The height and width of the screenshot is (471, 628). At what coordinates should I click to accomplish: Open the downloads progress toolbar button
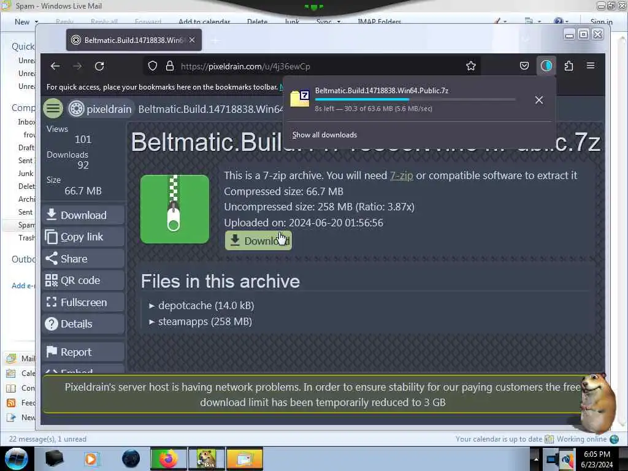(x=546, y=66)
